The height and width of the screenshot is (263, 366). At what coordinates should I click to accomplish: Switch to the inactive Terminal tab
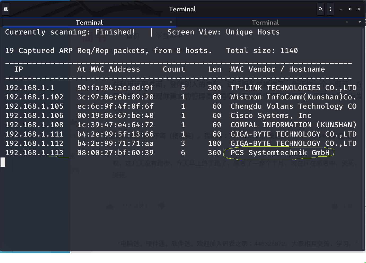(x=265, y=23)
